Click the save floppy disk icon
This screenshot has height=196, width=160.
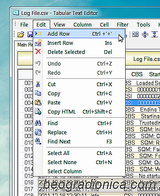(30, 34)
